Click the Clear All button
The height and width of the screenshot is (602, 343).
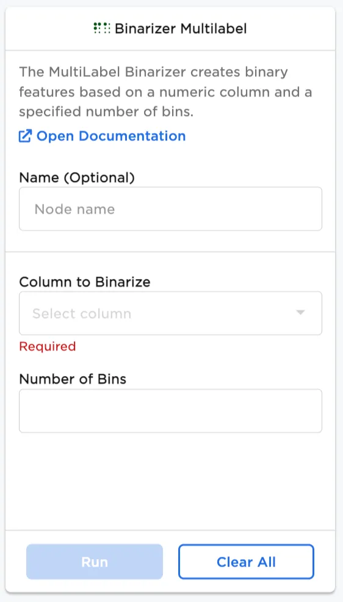[x=247, y=562]
